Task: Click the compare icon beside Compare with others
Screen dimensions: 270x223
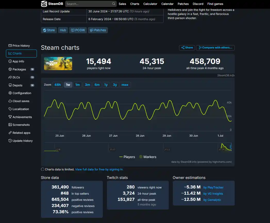Action: (200, 47)
